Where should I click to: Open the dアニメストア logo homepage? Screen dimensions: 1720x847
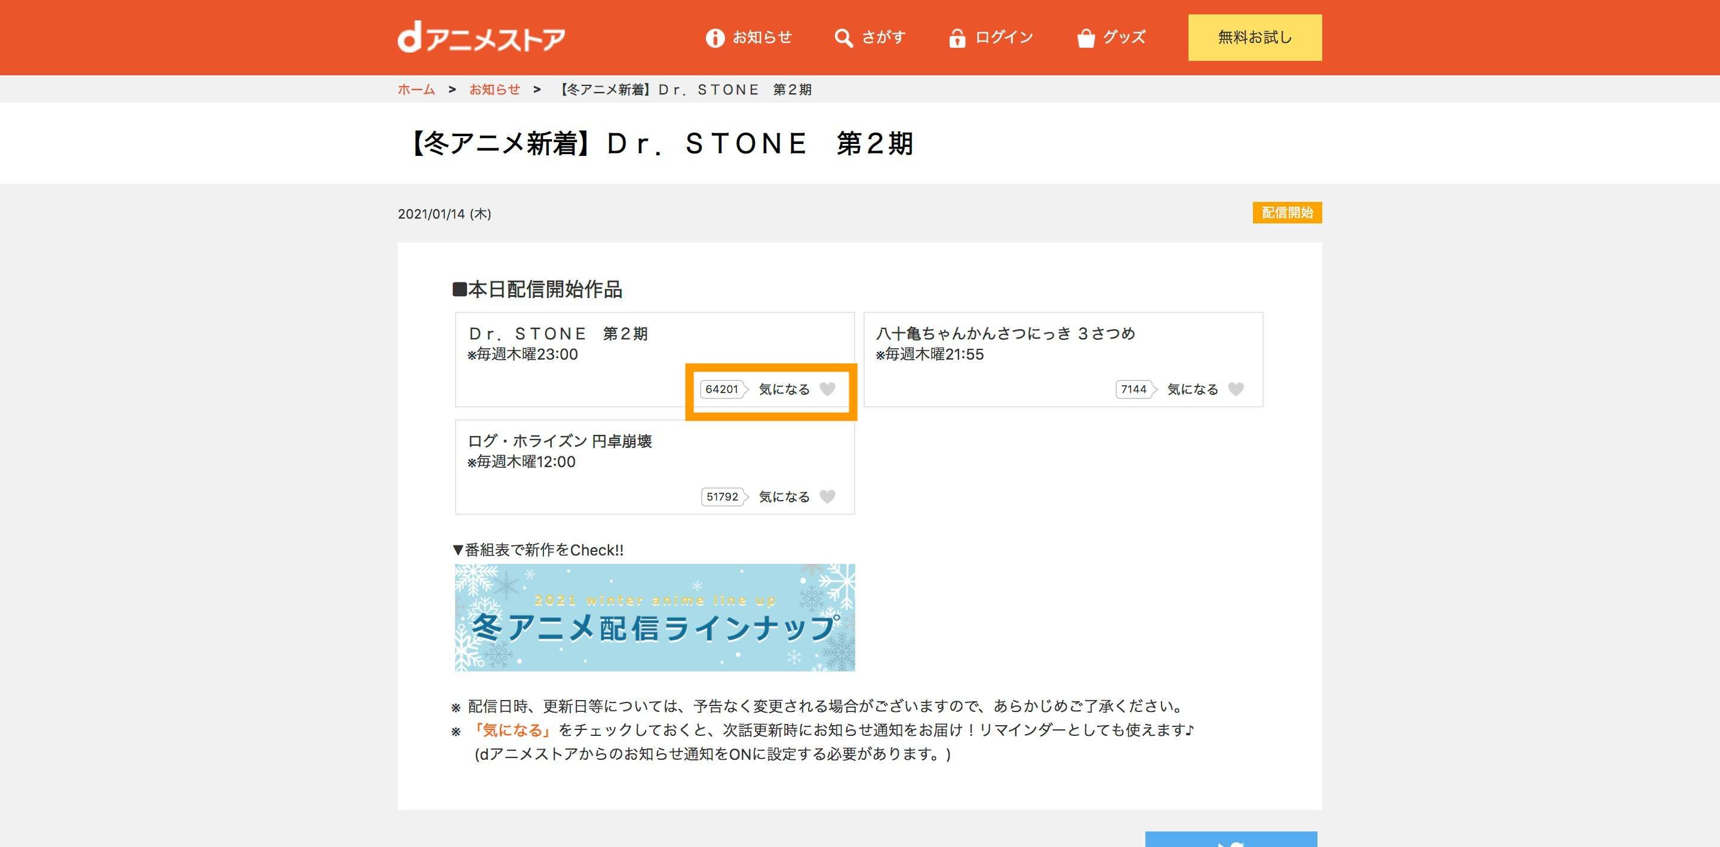(481, 38)
